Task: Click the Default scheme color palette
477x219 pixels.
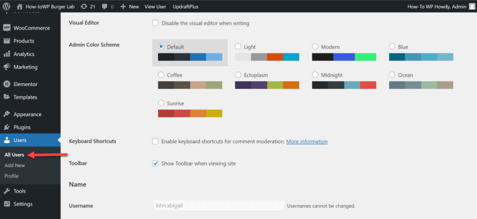Action: [x=190, y=57]
